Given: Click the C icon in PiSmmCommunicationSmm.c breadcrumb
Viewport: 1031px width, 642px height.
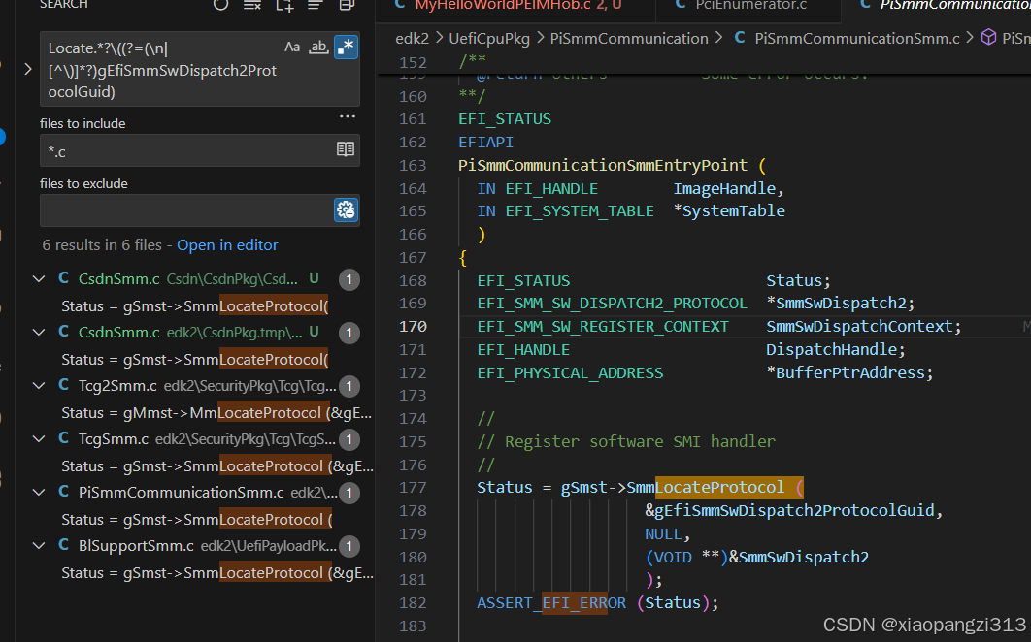Looking at the screenshot, I should point(740,38).
